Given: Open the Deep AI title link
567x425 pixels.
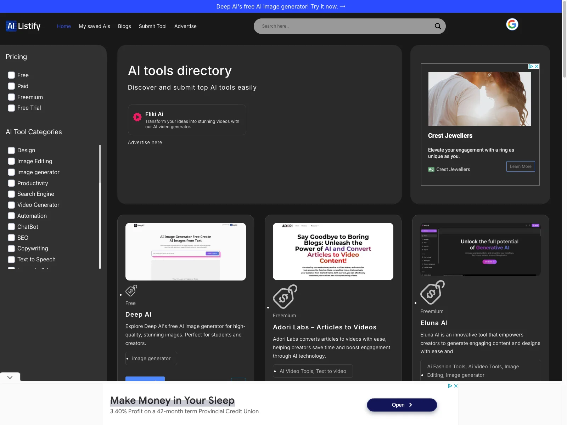Looking at the screenshot, I should click(139, 314).
